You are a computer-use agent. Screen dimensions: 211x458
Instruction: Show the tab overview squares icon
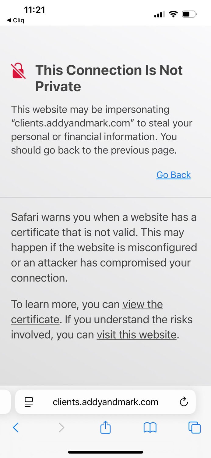194,427
